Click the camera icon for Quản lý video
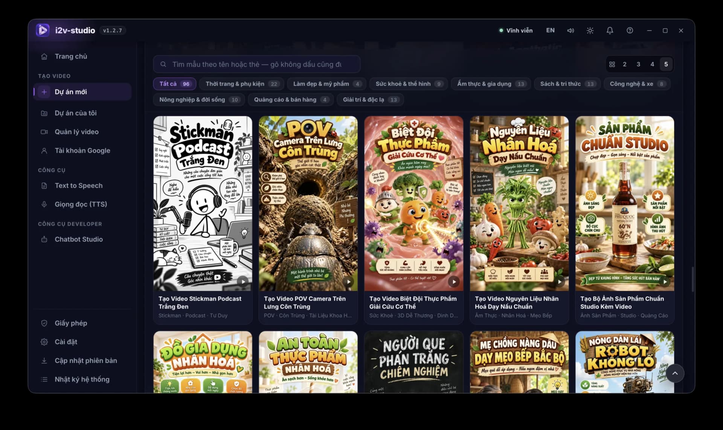The image size is (723, 430). [44, 132]
